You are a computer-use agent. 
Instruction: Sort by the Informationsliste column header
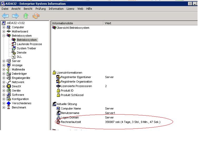(x=77, y=23)
